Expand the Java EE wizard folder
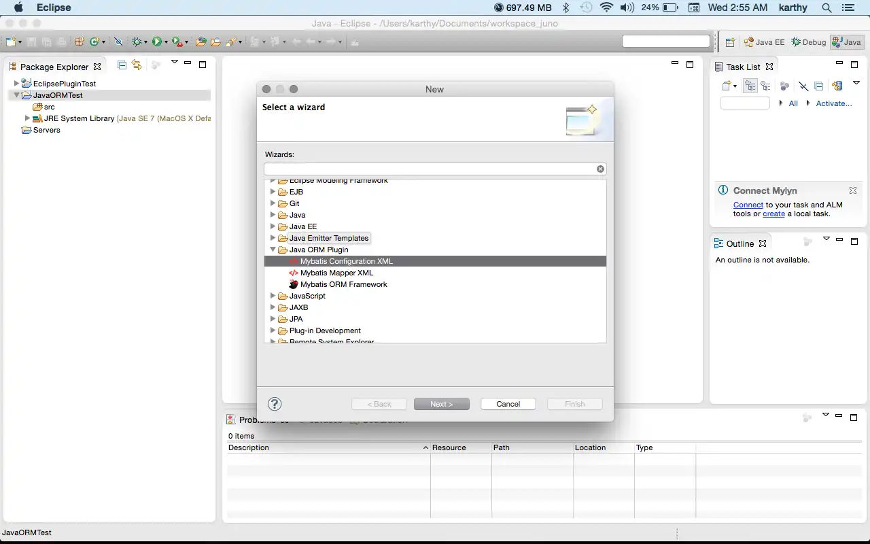The width and height of the screenshot is (870, 544). [x=273, y=226]
